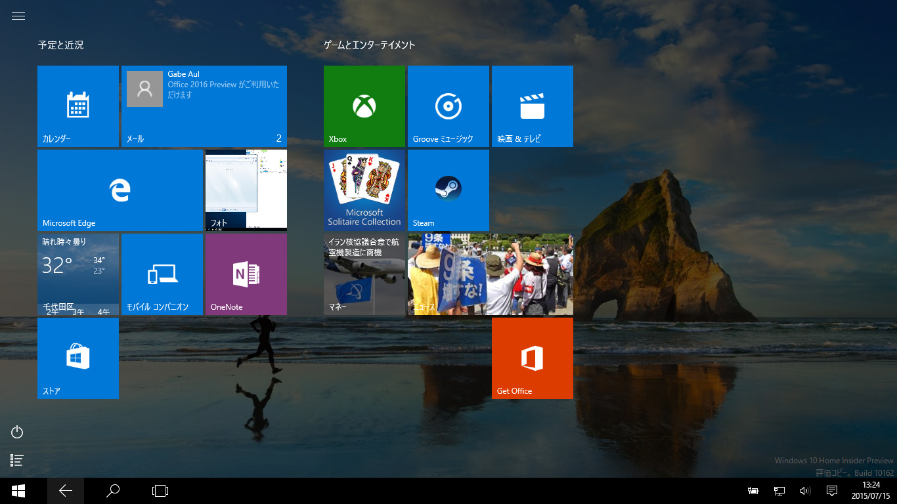Open the 映画 & テレビ tile
This screenshot has height=504, width=897.
(532, 106)
